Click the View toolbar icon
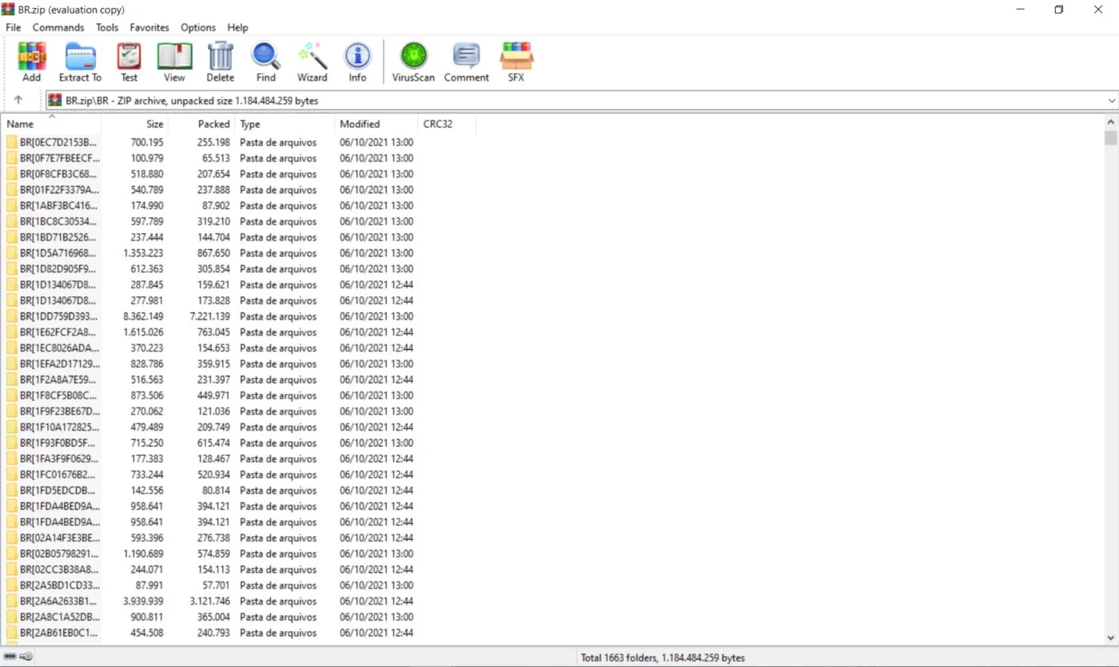The width and height of the screenshot is (1119, 667). [174, 62]
